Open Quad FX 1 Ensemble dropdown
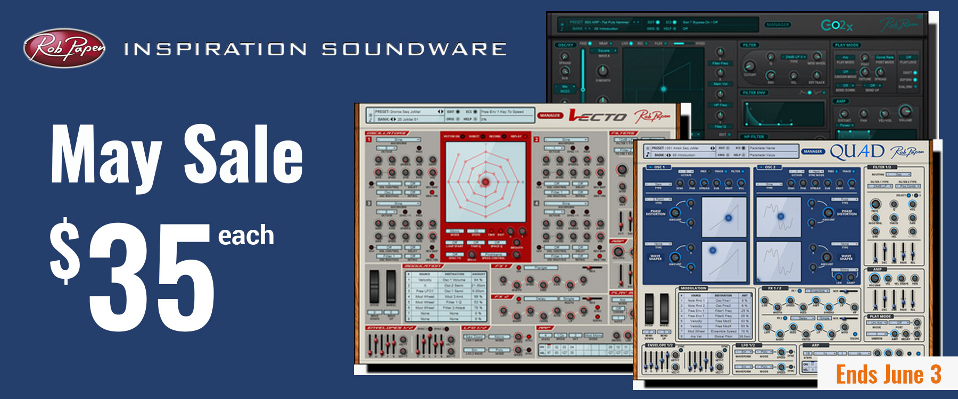The height and width of the screenshot is (399, 958). [x=817, y=291]
